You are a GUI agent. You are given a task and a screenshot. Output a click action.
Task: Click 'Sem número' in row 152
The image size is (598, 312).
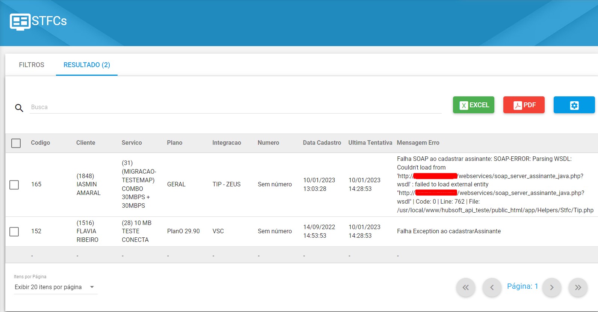pyautogui.click(x=275, y=231)
